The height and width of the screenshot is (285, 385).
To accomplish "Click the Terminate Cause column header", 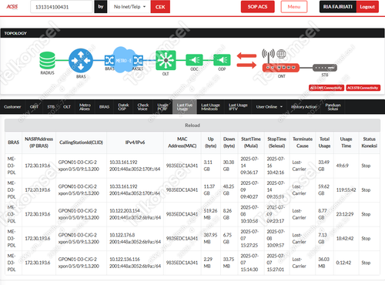I will click(303, 142).
